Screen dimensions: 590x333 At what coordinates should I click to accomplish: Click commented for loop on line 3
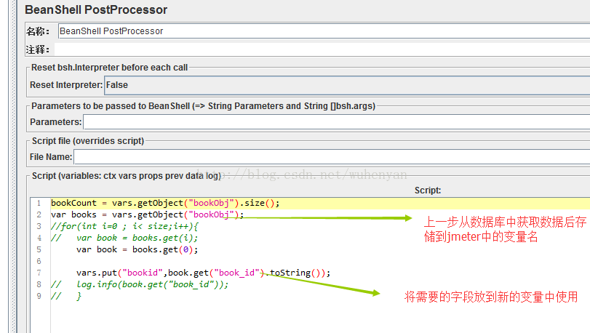point(124,226)
